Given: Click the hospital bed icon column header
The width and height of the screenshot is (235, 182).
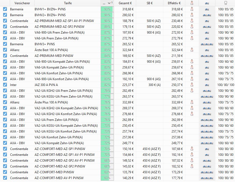Looking at the screenshot, I should point(207,3).
